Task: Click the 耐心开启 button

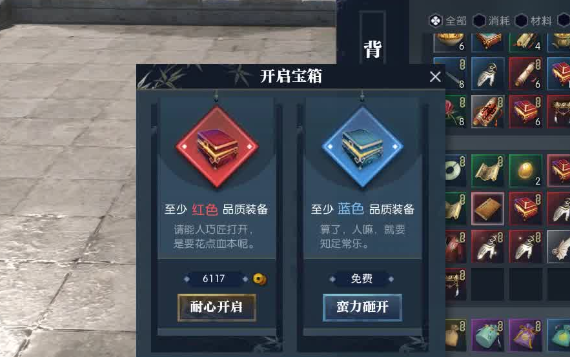Action: (217, 307)
